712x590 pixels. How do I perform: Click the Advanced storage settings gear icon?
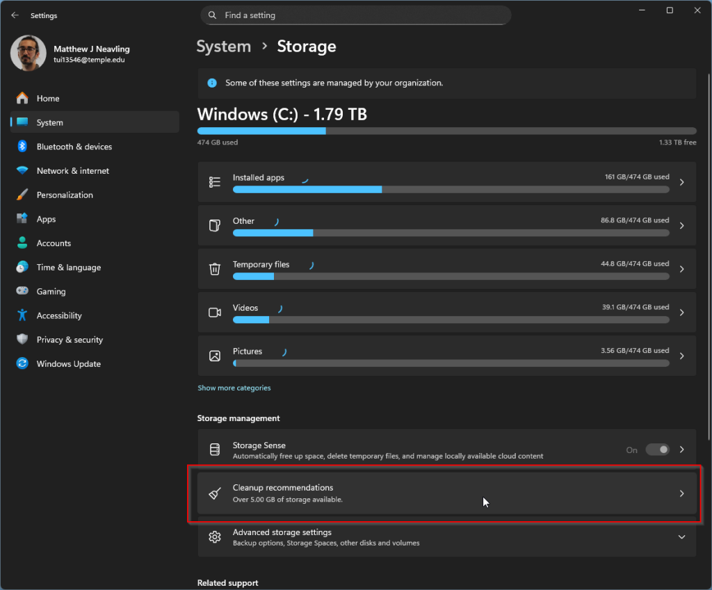[x=215, y=537]
